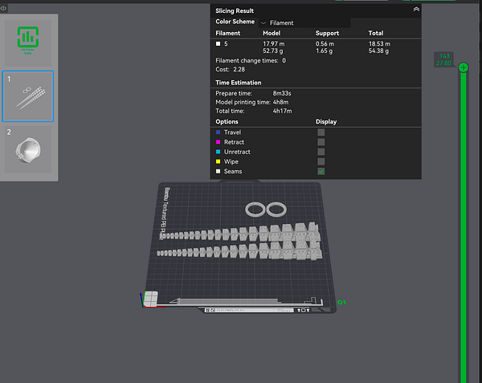
Task: Click the magenta Retract color swatch
Action: (219, 142)
